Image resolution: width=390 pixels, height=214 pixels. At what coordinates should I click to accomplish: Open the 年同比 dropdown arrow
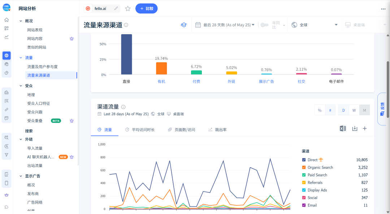(x=284, y=25)
